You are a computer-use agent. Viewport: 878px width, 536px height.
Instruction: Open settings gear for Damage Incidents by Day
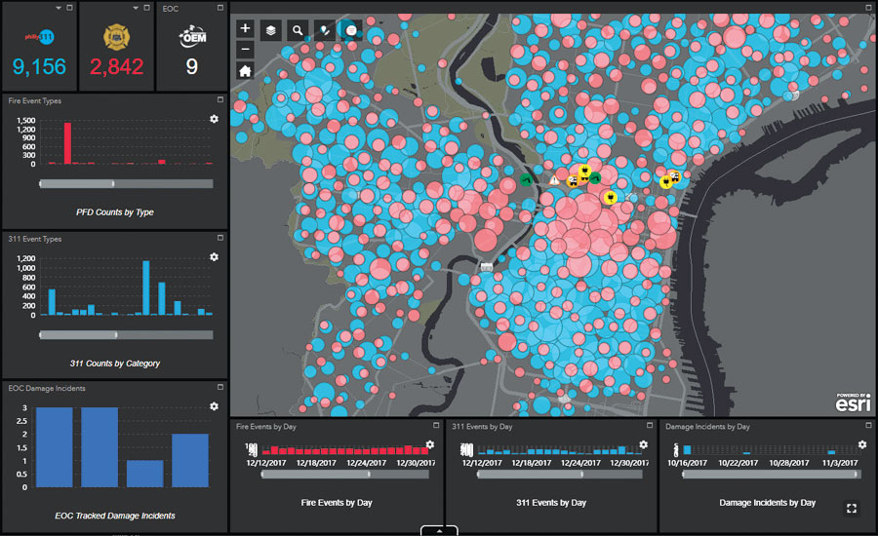pos(862,444)
